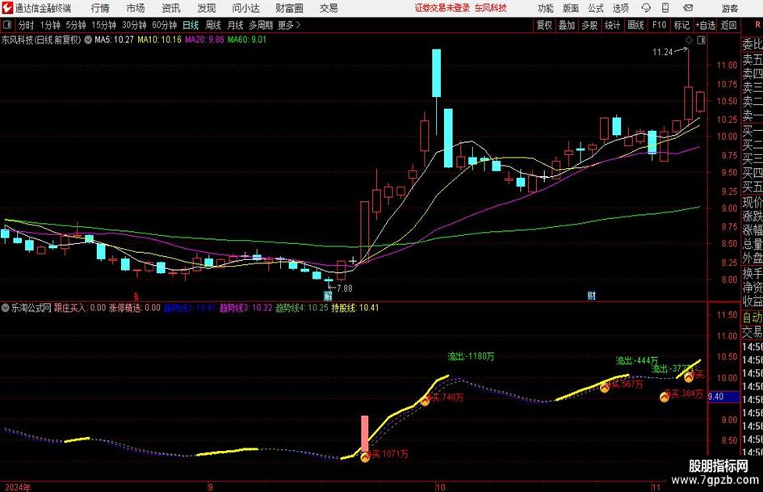The height and width of the screenshot is (492, 763).
Task: Click the MA20: 9.86 value
Action: click(204, 40)
